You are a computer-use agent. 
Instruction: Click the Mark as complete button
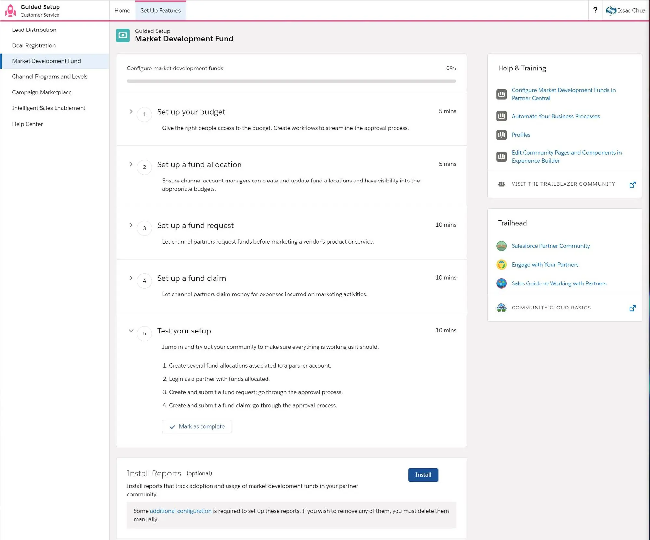point(197,426)
